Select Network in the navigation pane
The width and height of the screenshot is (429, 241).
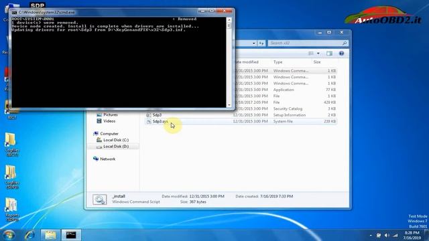click(x=107, y=159)
